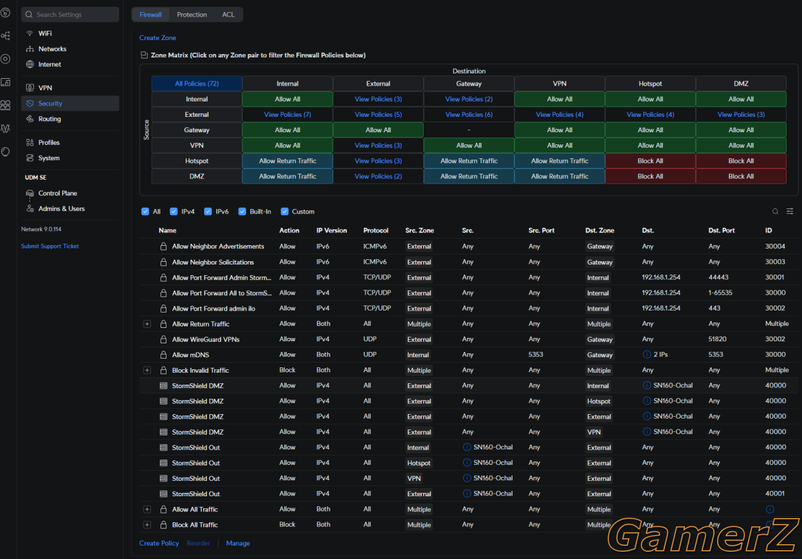Open System settings in the sidebar
The width and height of the screenshot is (802, 559).
pos(70,158)
